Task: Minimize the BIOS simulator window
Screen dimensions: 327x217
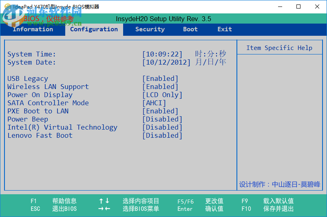Action: pos(280,7)
